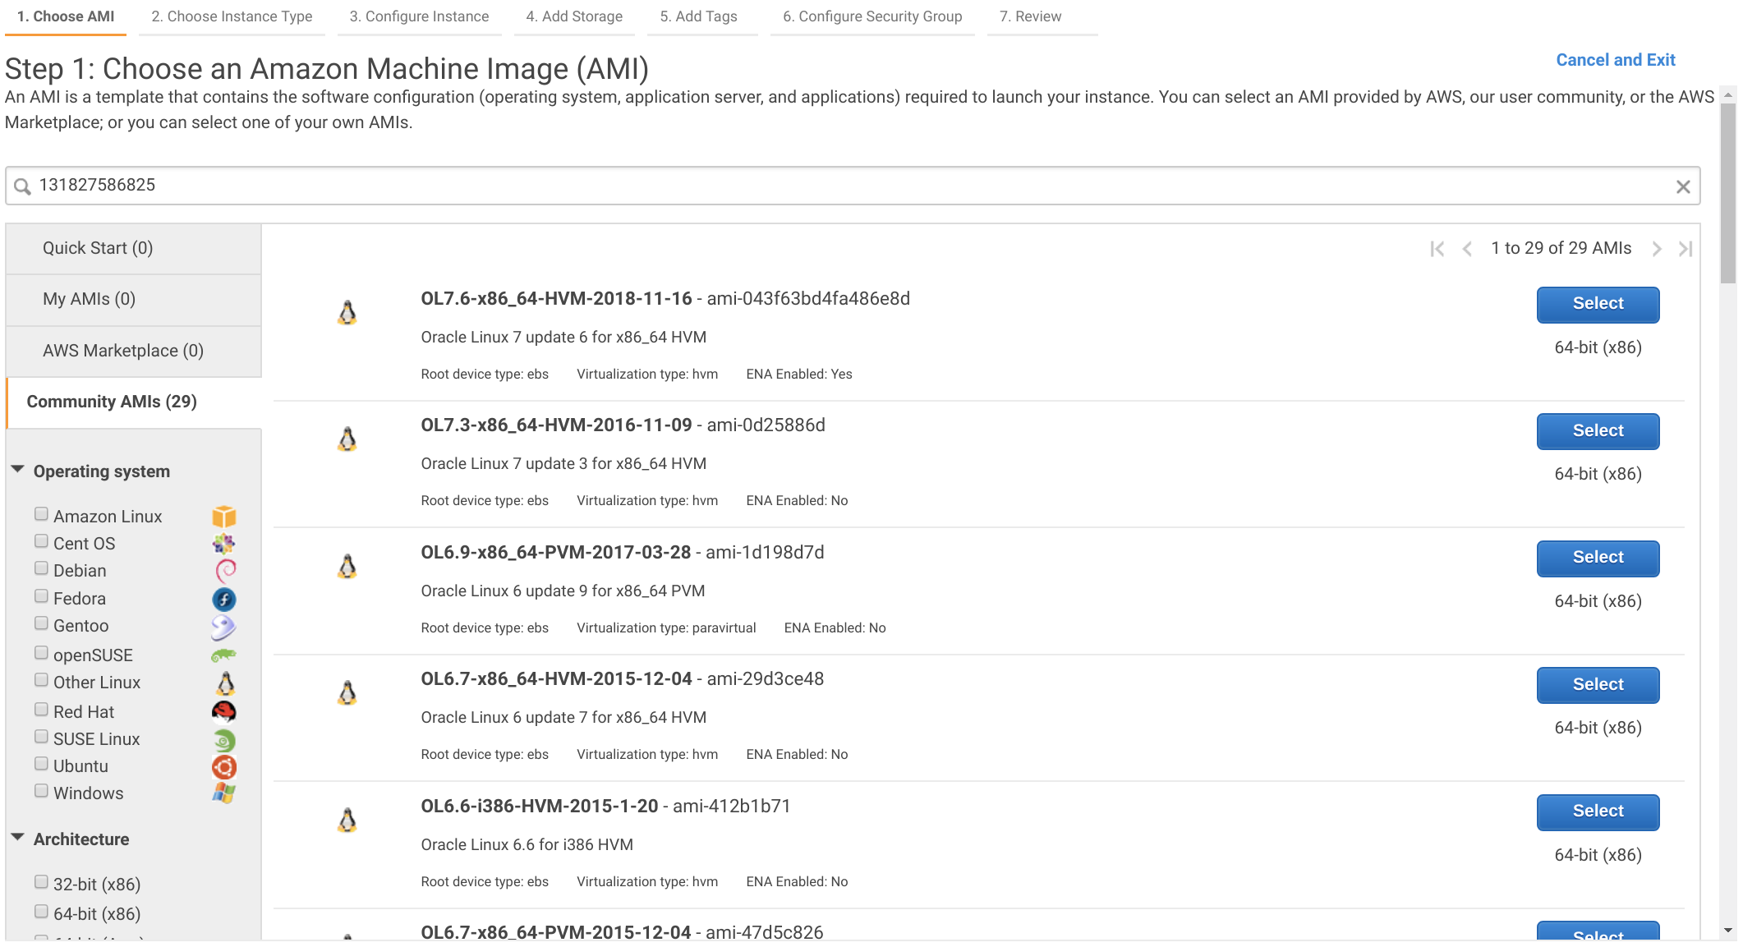The image size is (1743, 947).
Task: Click the Ubuntu logo icon
Action: [224, 767]
